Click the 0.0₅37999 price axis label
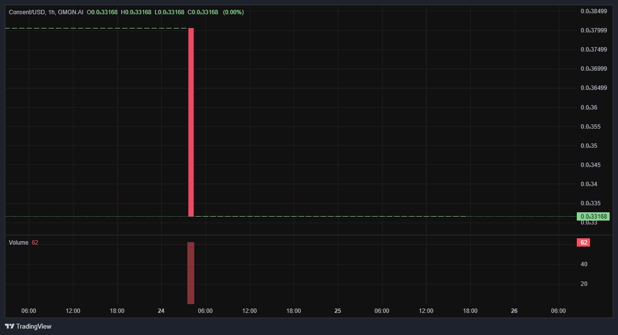This screenshot has height=335, width=618. (x=594, y=30)
